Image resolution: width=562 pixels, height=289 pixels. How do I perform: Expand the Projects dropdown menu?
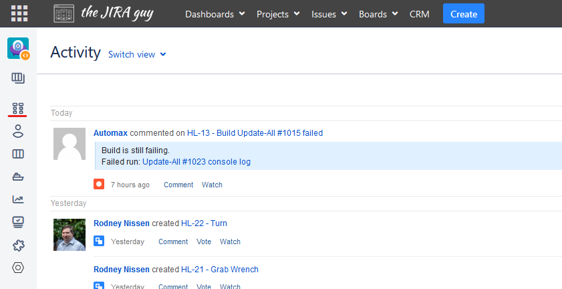pyautogui.click(x=277, y=14)
